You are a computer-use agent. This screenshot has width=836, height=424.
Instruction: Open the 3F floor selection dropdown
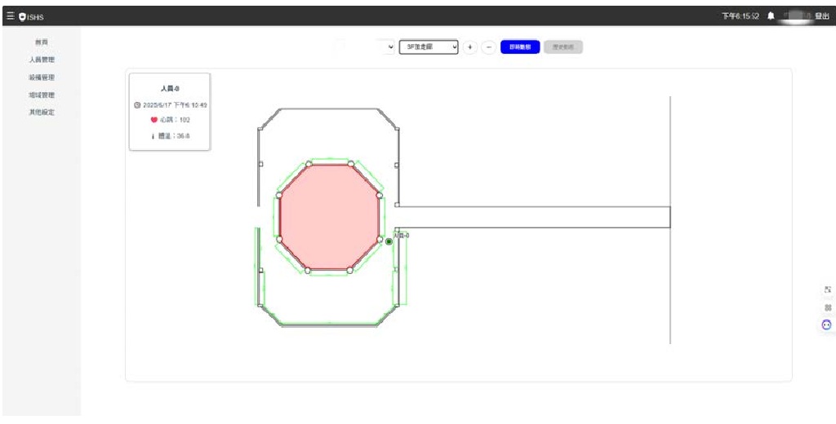[x=428, y=47]
